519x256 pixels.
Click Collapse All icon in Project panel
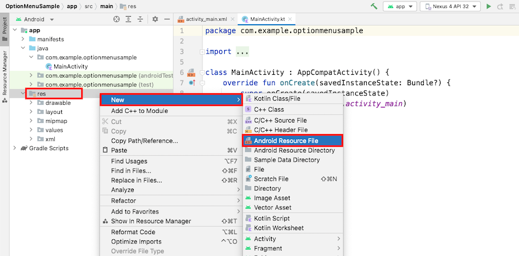(x=140, y=19)
